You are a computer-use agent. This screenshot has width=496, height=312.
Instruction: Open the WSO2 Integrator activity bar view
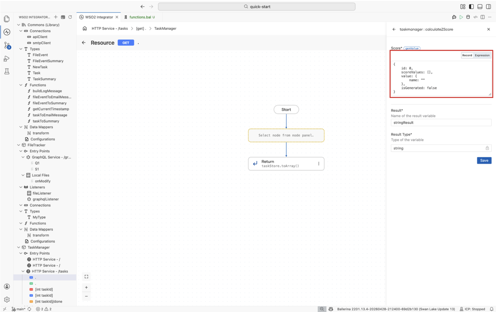point(7,32)
